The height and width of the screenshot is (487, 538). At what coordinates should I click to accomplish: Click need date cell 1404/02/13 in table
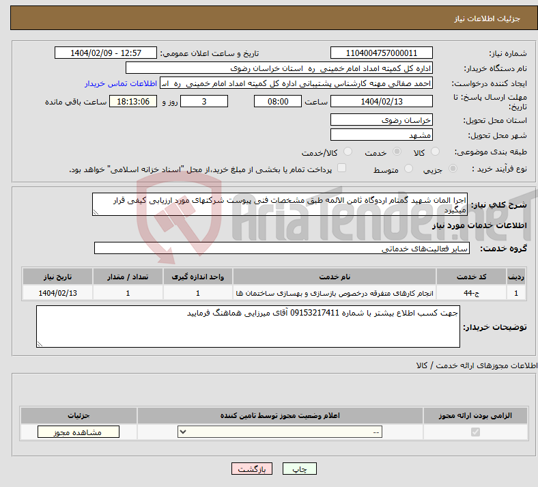click(x=57, y=293)
